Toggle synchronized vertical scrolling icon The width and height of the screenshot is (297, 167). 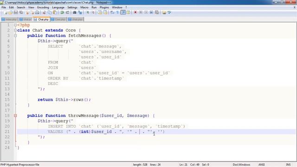click(x=100, y=13)
